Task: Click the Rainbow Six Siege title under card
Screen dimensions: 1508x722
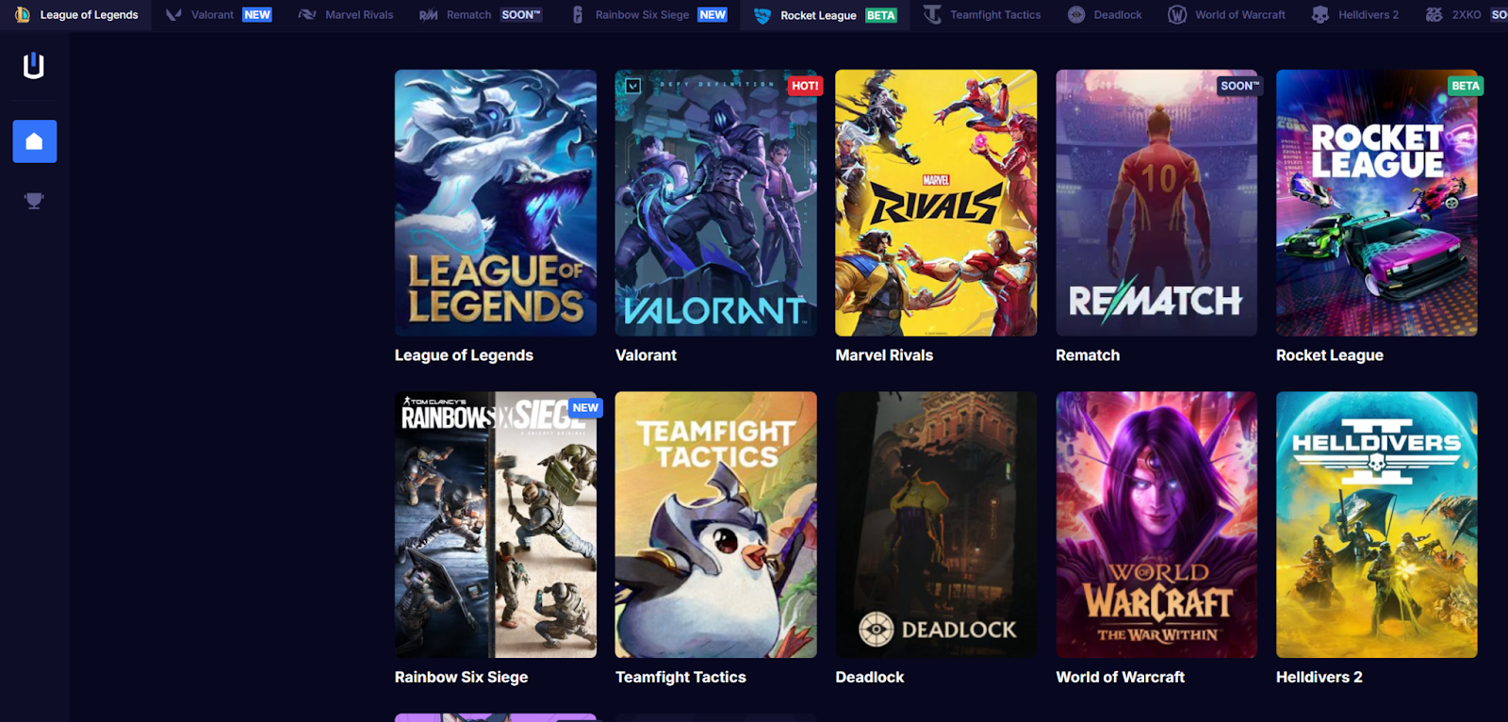Action: tap(461, 677)
